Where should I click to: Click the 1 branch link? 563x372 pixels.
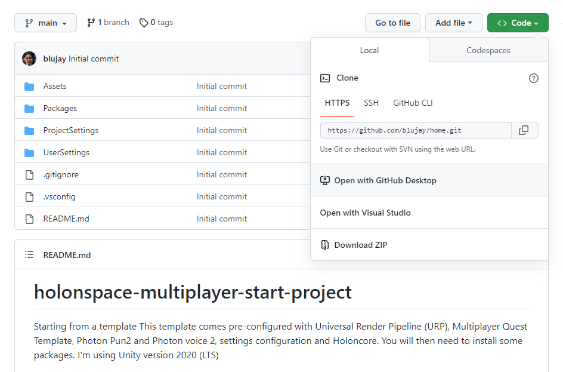[x=108, y=23]
